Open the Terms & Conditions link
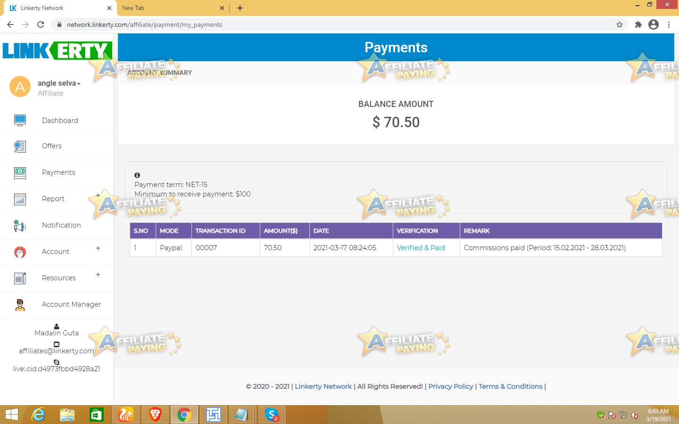The height and width of the screenshot is (424, 679). 511,386
